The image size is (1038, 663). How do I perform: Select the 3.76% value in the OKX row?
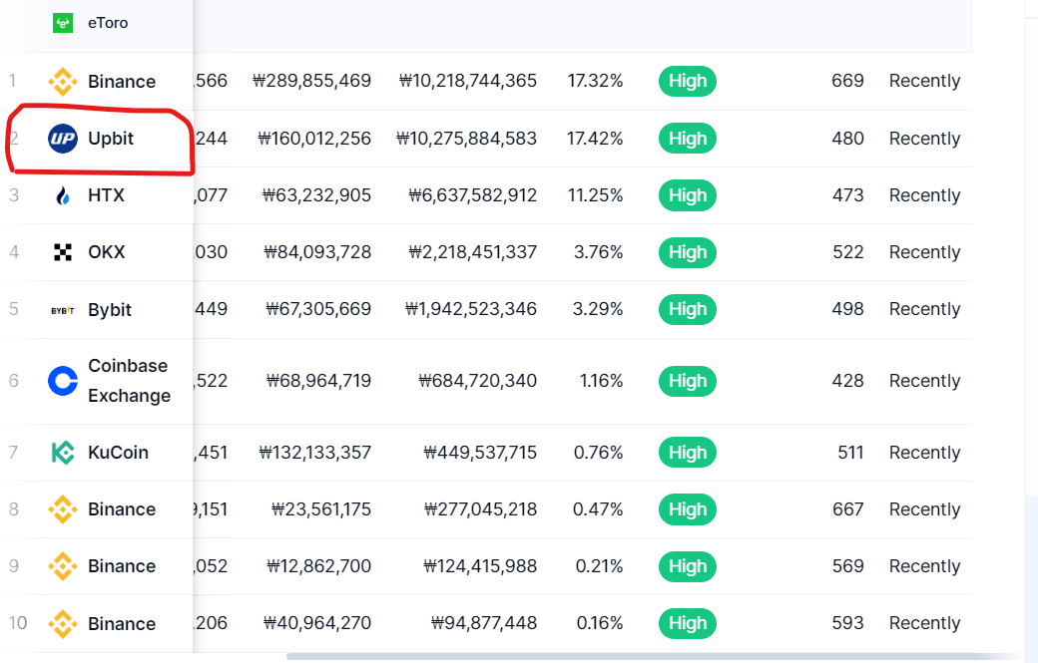599,252
